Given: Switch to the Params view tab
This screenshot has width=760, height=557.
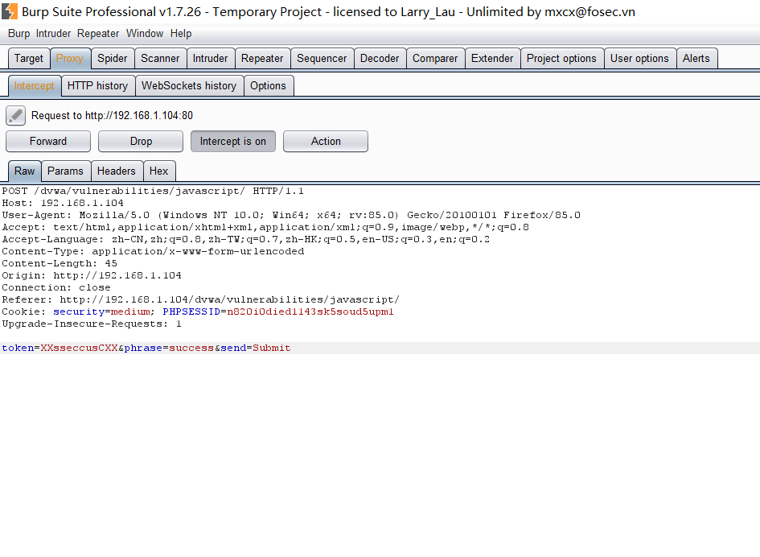Looking at the screenshot, I should pyautogui.click(x=65, y=171).
